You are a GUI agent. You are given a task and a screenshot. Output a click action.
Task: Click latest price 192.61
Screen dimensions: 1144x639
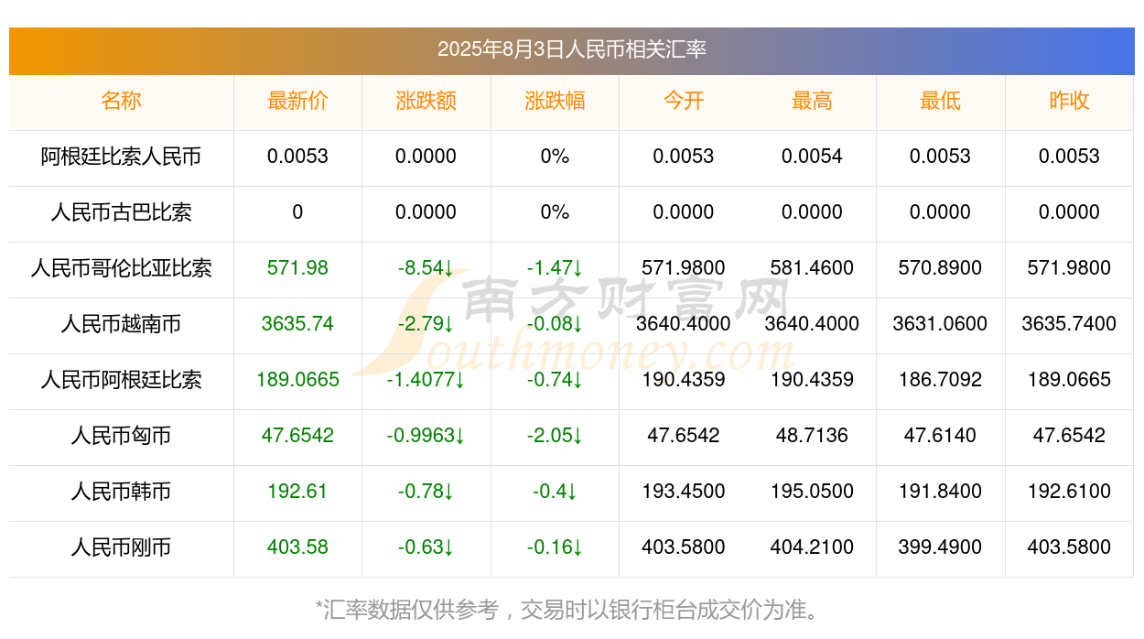[297, 492]
